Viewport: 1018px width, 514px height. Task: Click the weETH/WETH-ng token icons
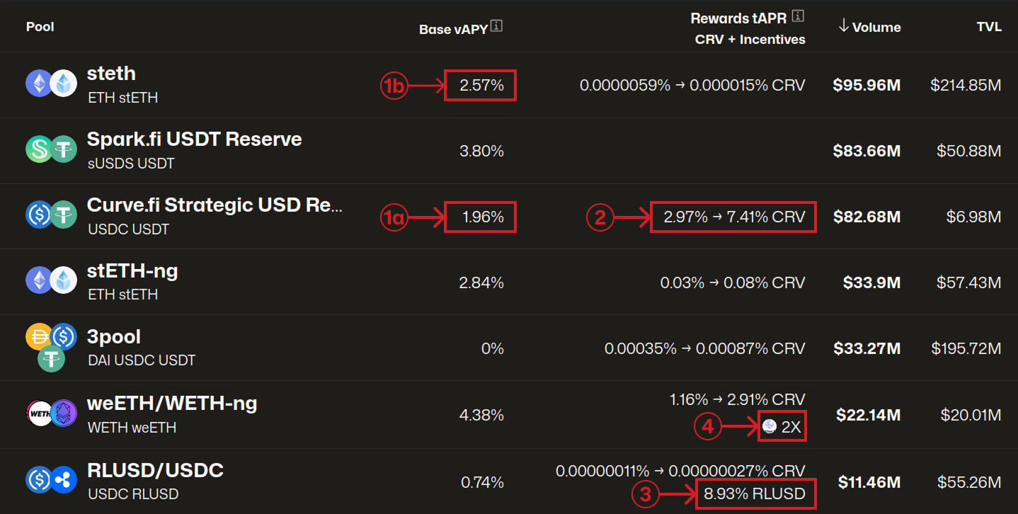coord(51,413)
